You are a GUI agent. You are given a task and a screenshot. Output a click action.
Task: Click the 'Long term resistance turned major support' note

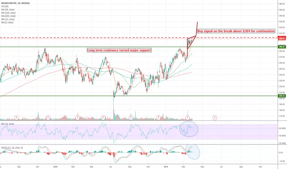(119, 50)
